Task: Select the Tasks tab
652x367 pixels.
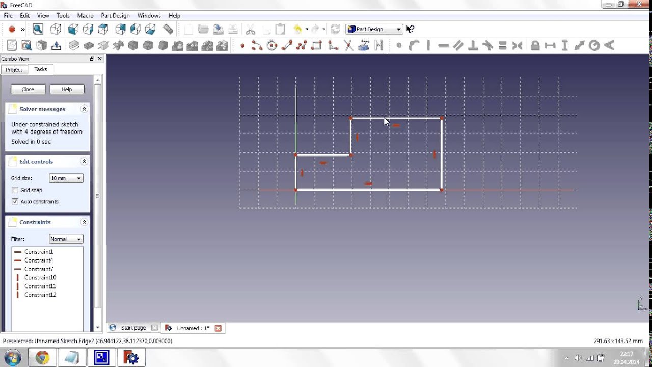Action: click(41, 69)
